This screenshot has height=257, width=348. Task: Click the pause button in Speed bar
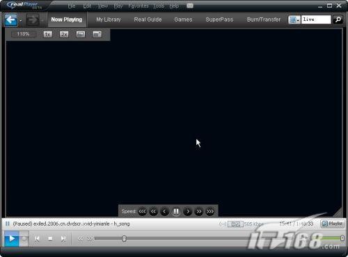(176, 212)
